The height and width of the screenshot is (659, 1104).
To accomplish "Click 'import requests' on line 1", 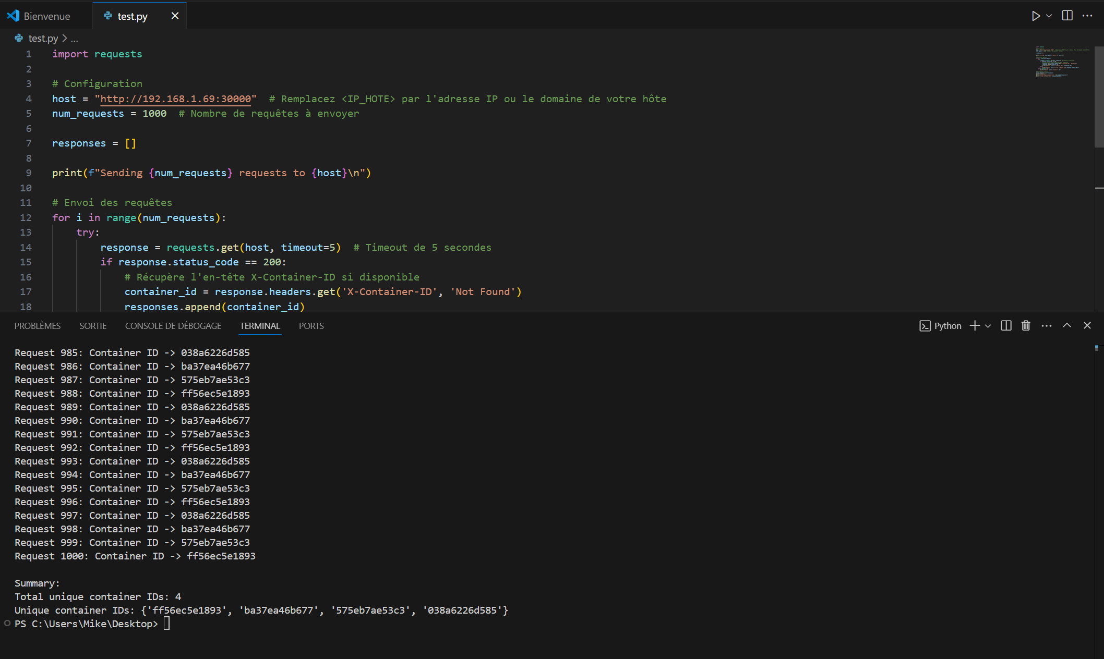I will tap(97, 54).
